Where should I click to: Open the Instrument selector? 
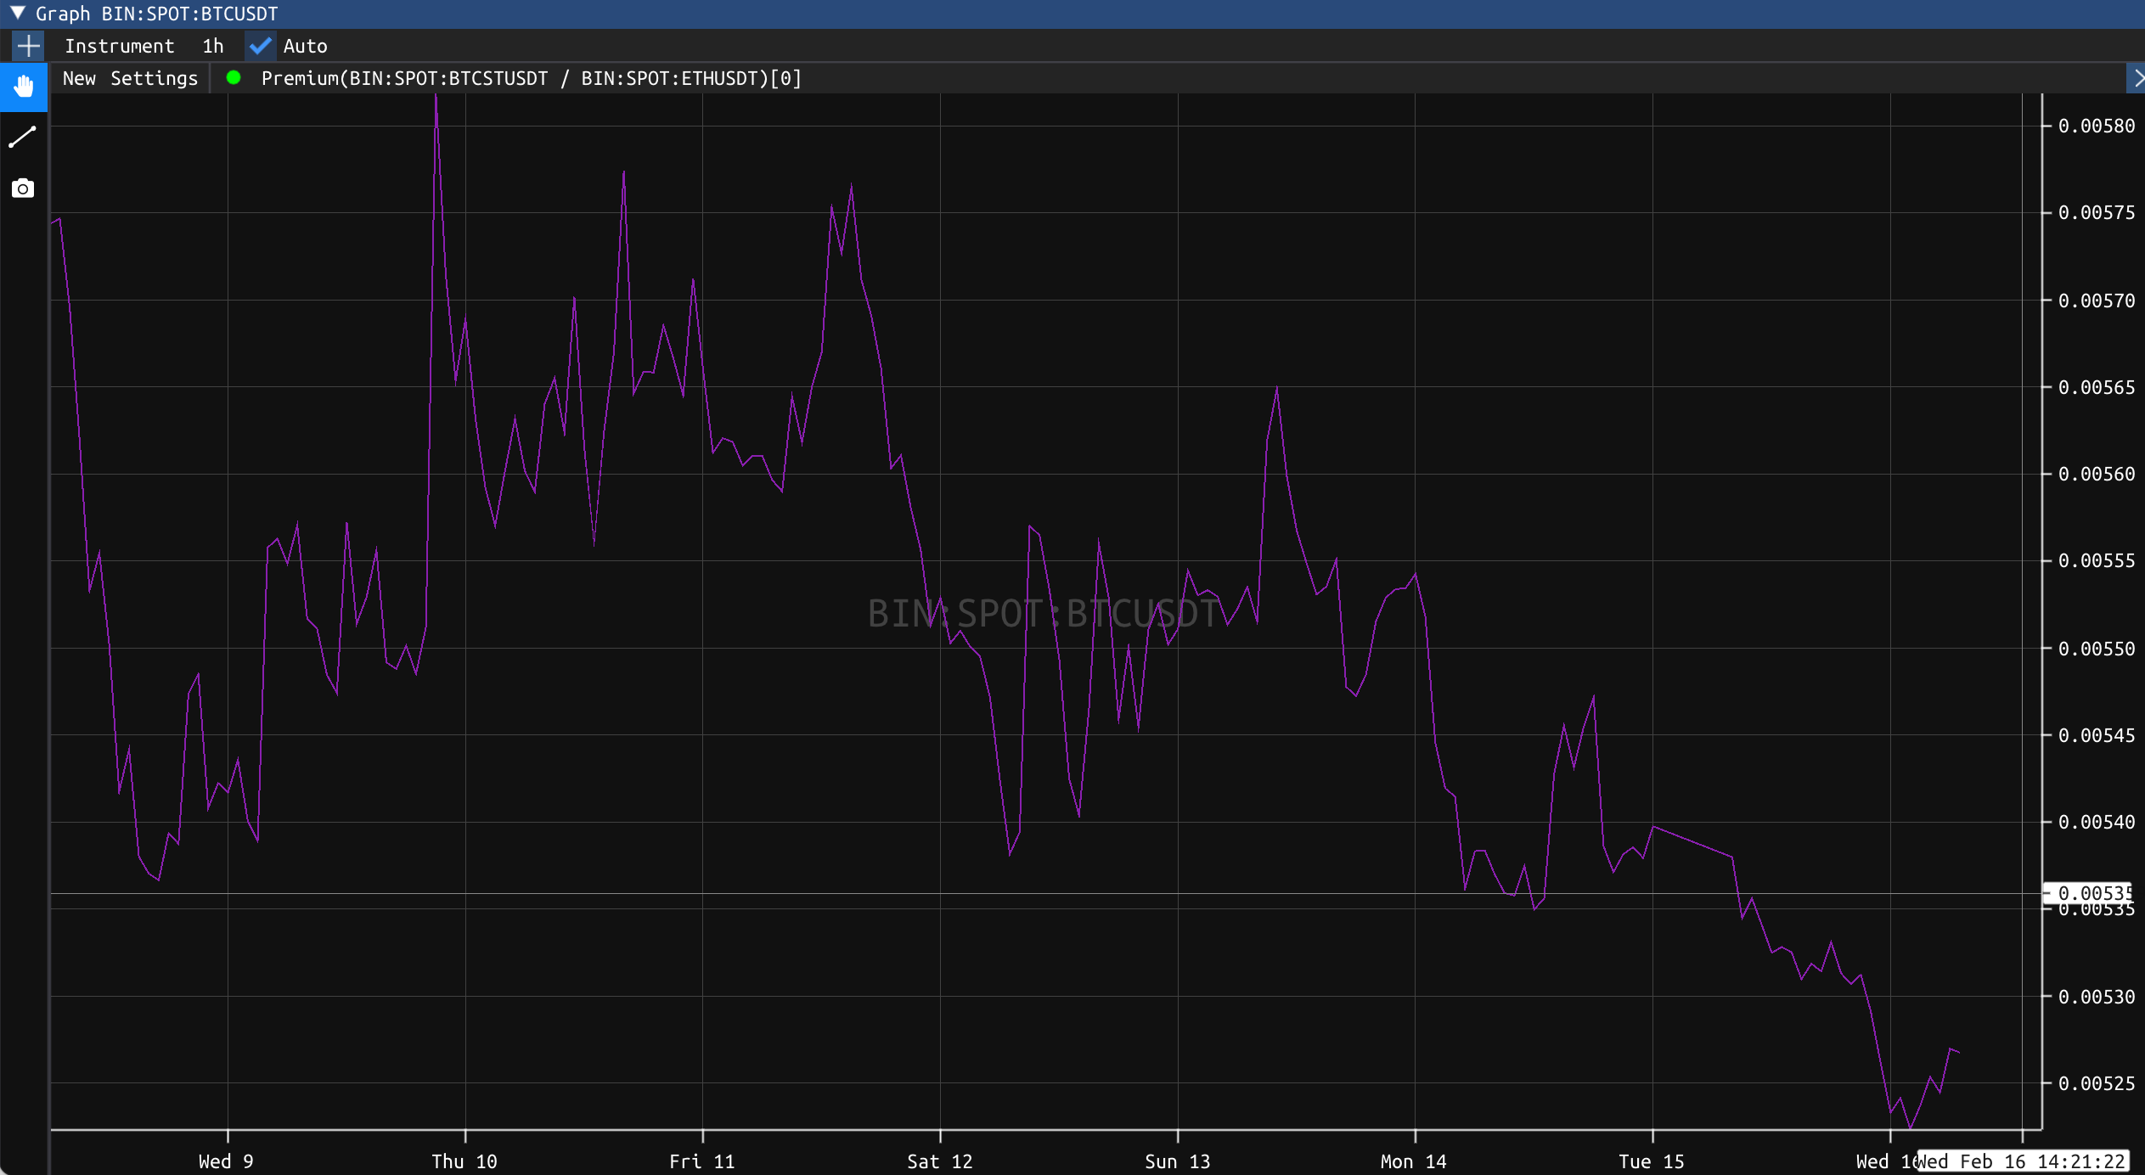click(x=120, y=46)
